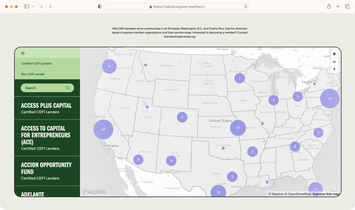The height and width of the screenshot is (210, 355).
Task: Click the 11-member cluster in Florida
Action: pyautogui.click(x=316, y=189)
